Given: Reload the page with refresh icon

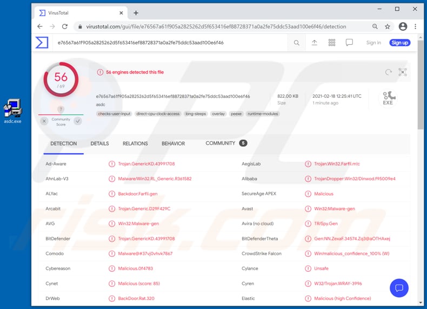Looking at the screenshot, I should [x=64, y=26].
